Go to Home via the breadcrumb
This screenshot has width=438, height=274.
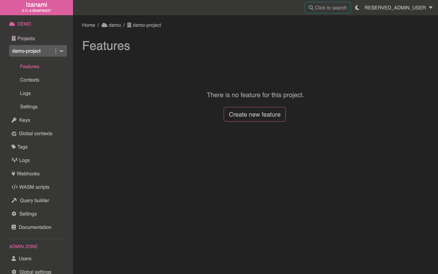coord(89,25)
